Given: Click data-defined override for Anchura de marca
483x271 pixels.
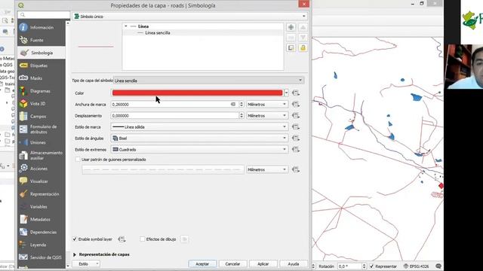Looking at the screenshot, I should (296, 105).
